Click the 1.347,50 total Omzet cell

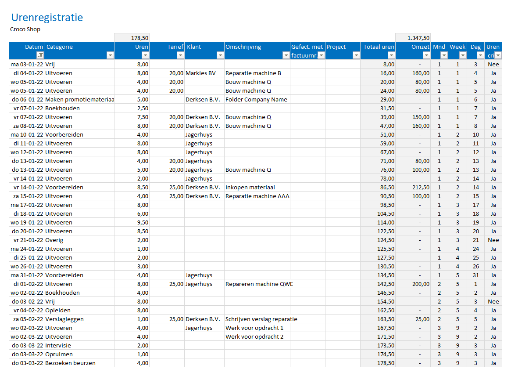[x=413, y=38]
